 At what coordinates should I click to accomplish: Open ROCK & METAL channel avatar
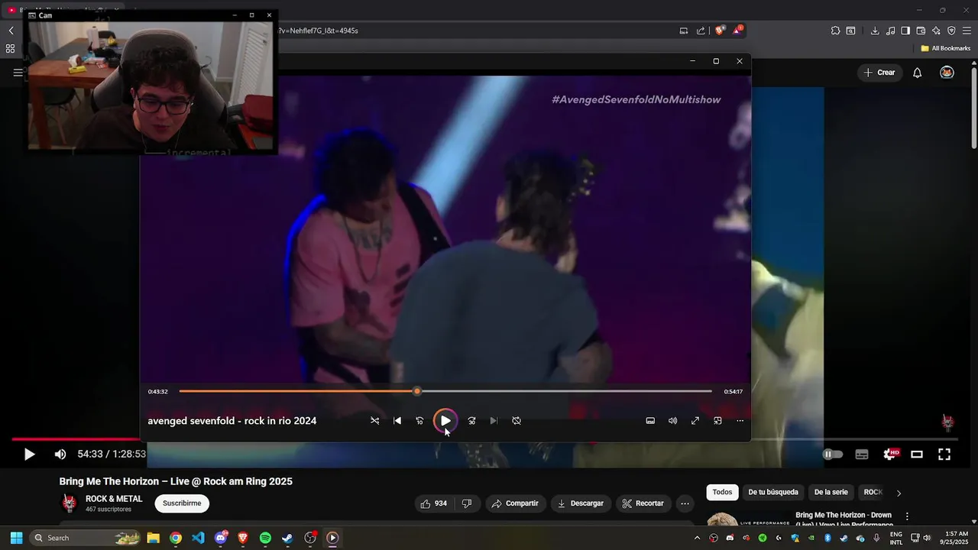tap(70, 503)
